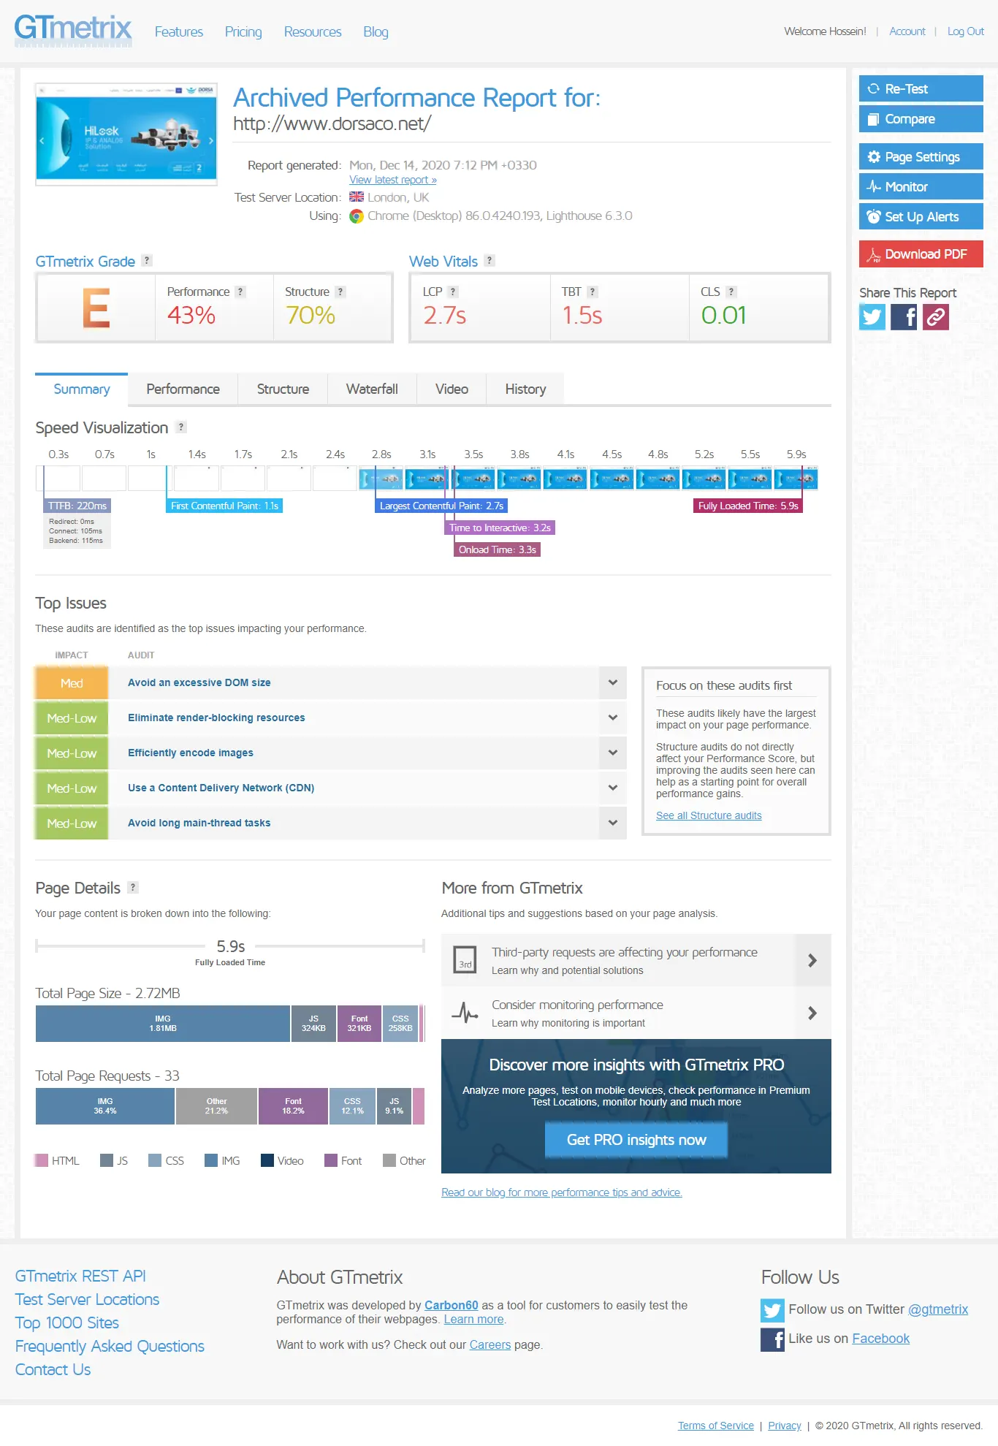The height and width of the screenshot is (1446, 998).
Task: Click Download PDF button
Action: pos(921,254)
